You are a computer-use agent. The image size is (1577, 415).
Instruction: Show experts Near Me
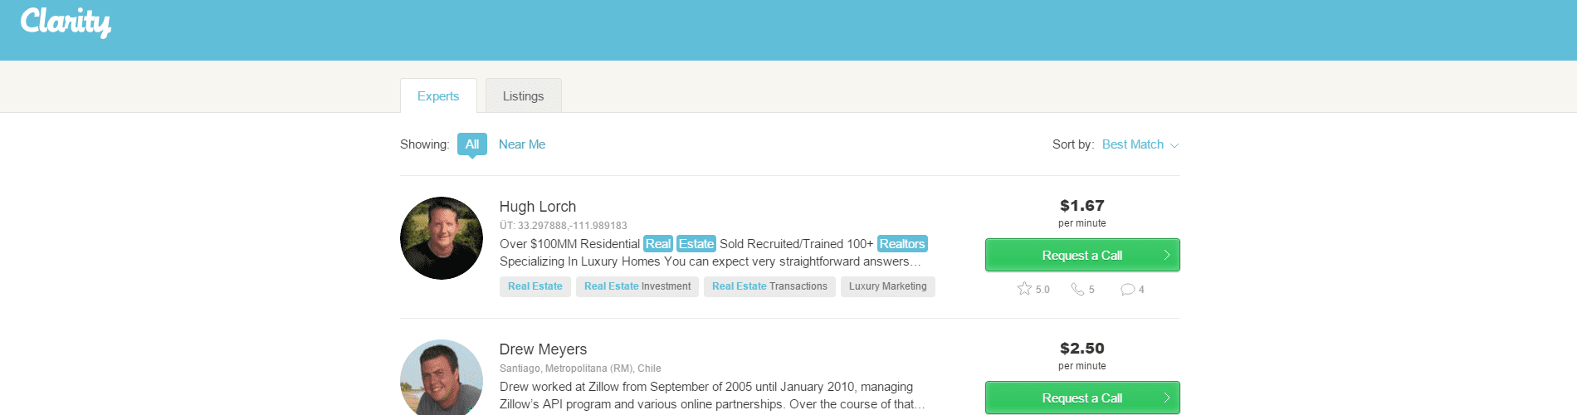pyautogui.click(x=521, y=144)
